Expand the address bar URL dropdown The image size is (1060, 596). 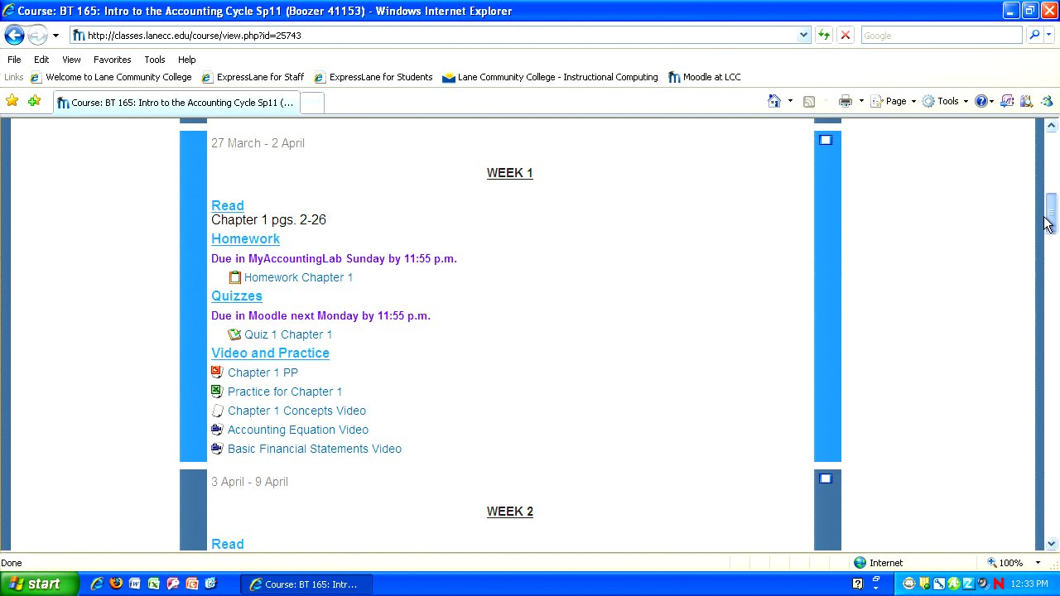point(803,35)
